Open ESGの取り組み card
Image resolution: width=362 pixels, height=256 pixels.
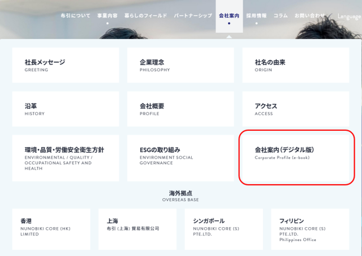coord(180,157)
